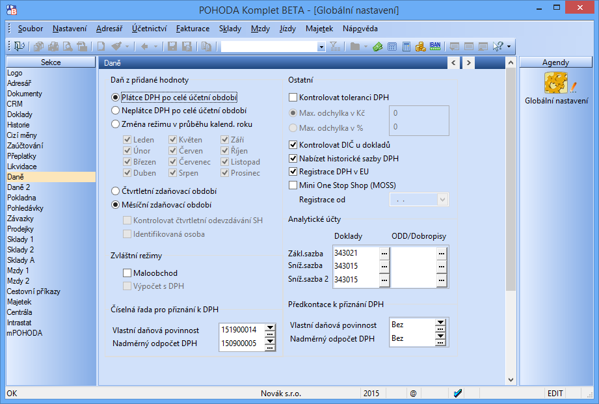Open the Nápověda menu
The height and width of the screenshot is (404, 599).
pos(360,29)
